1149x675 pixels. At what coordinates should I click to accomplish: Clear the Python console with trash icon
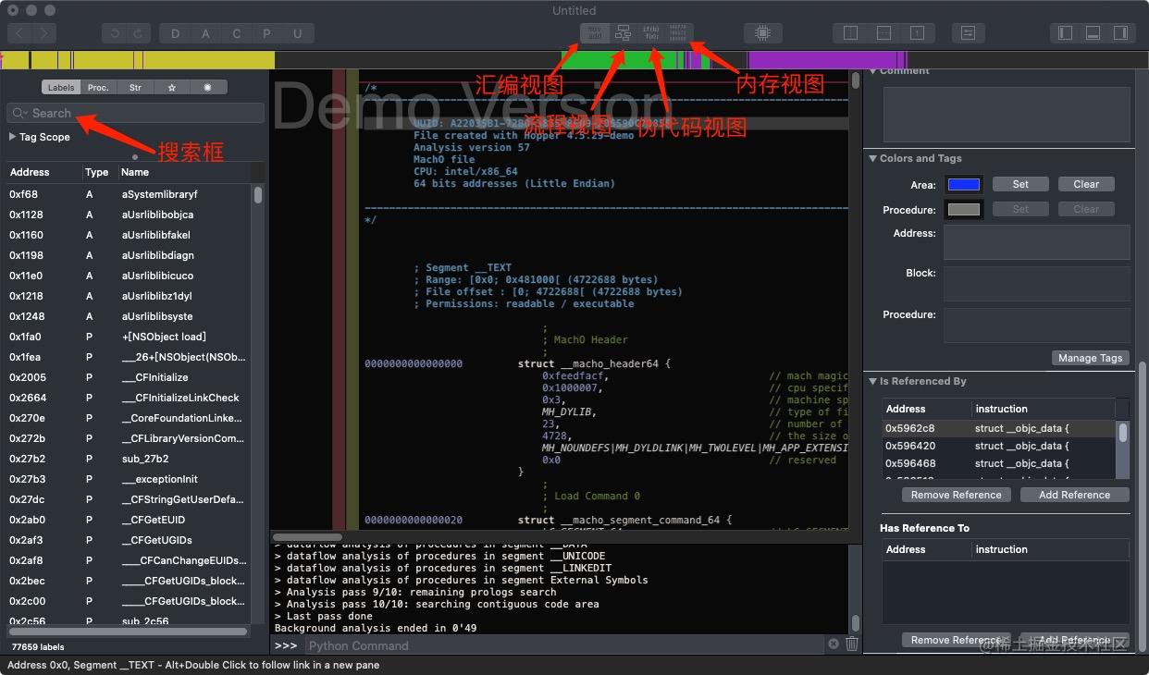point(852,644)
